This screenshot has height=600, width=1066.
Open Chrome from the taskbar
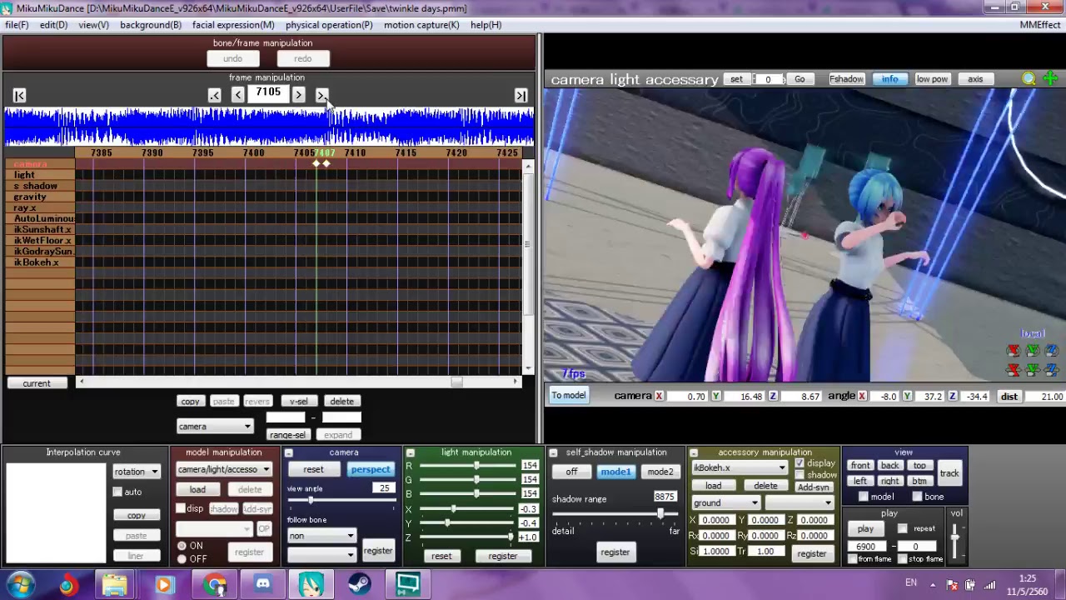pyautogui.click(x=215, y=585)
